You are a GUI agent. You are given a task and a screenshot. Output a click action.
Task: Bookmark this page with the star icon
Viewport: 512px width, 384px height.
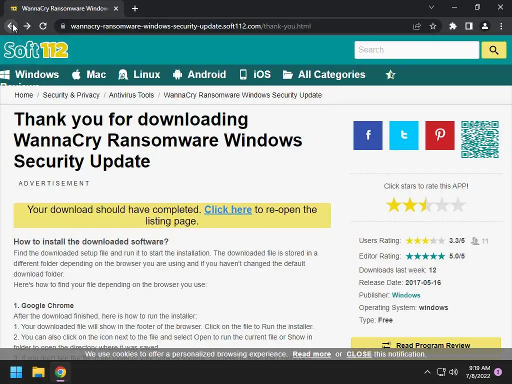tap(433, 26)
